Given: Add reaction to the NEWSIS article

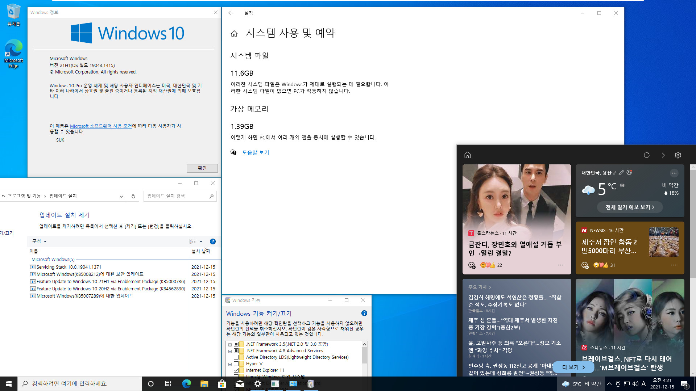Looking at the screenshot, I should 585,265.
